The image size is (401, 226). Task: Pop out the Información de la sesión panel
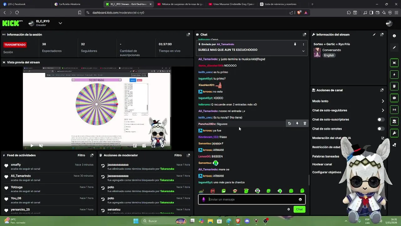point(188,35)
